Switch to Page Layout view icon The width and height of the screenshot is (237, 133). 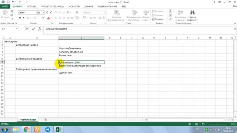point(196,124)
